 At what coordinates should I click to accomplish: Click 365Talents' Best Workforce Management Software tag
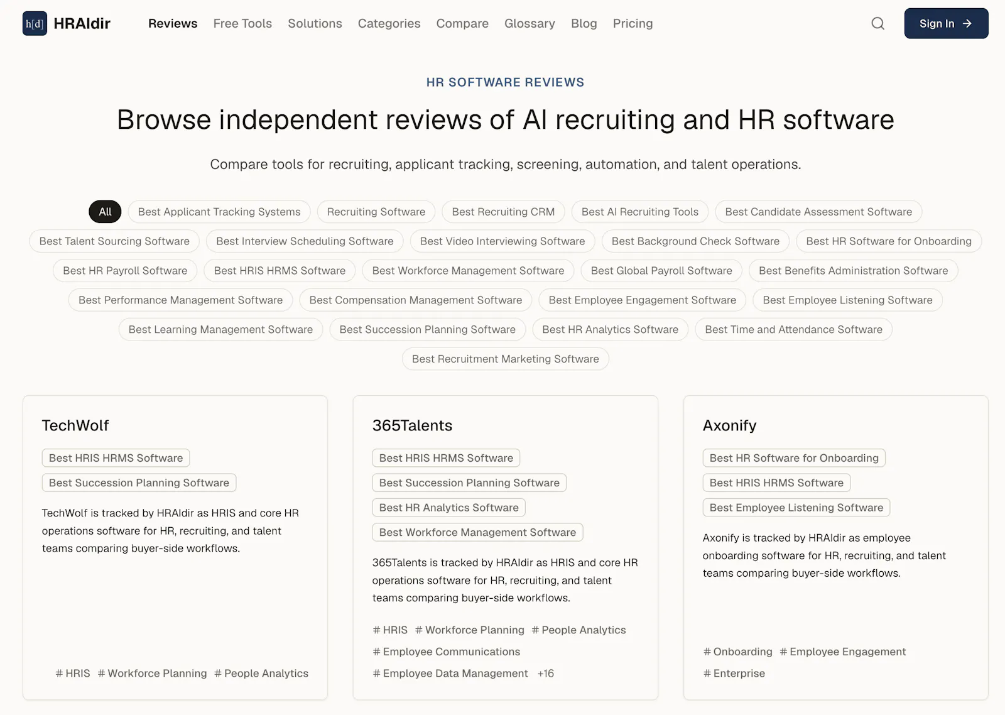click(x=478, y=532)
